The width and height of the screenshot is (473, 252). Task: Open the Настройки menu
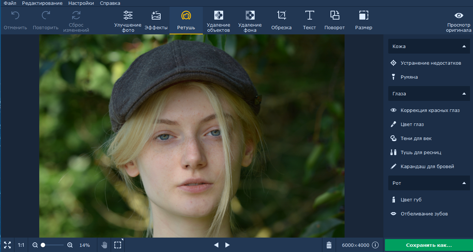coord(81,3)
